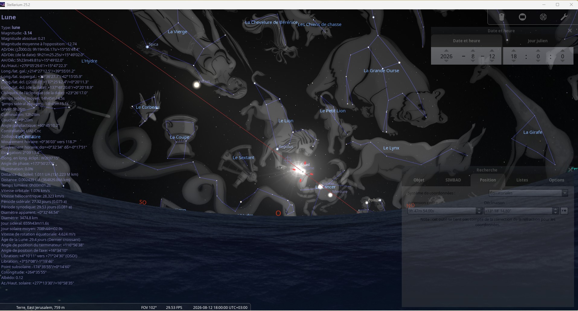Switch to the Listes tab
Viewport: 578px width, 311px height.
pyautogui.click(x=522, y=180)
